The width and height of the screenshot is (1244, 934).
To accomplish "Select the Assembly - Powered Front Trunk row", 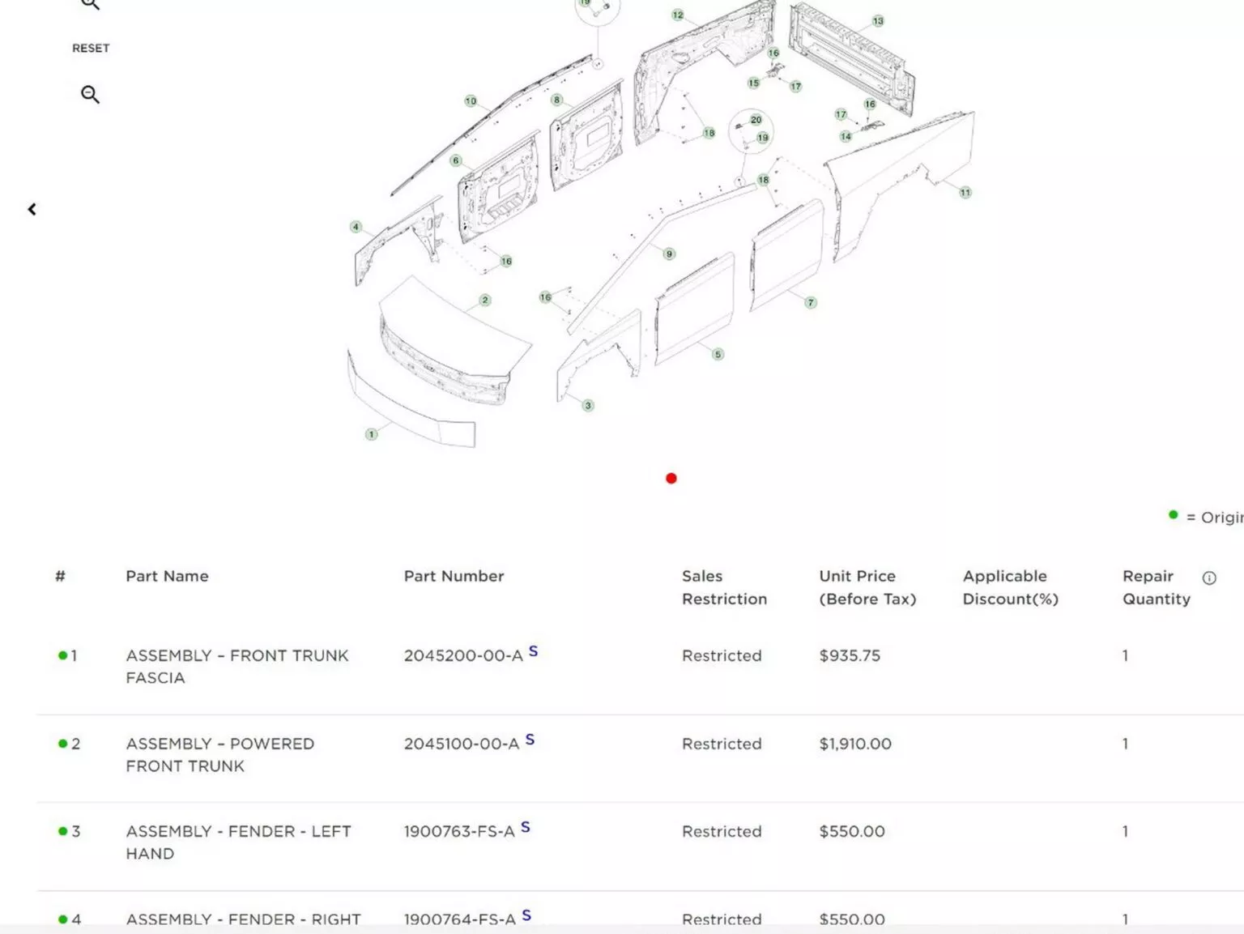I will coord(219,754).
